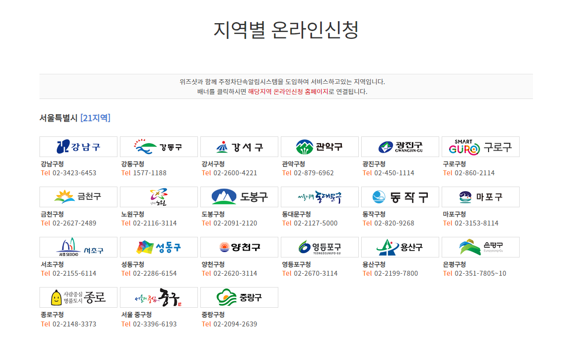Open the 성동구 colorful logo banner
This screenshot has width=568, height=354.
point(159,247)
